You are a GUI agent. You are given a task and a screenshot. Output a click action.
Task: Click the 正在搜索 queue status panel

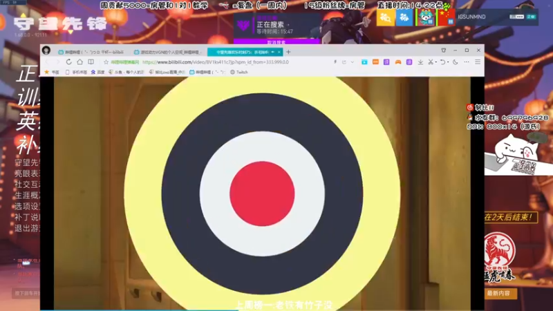276,26
